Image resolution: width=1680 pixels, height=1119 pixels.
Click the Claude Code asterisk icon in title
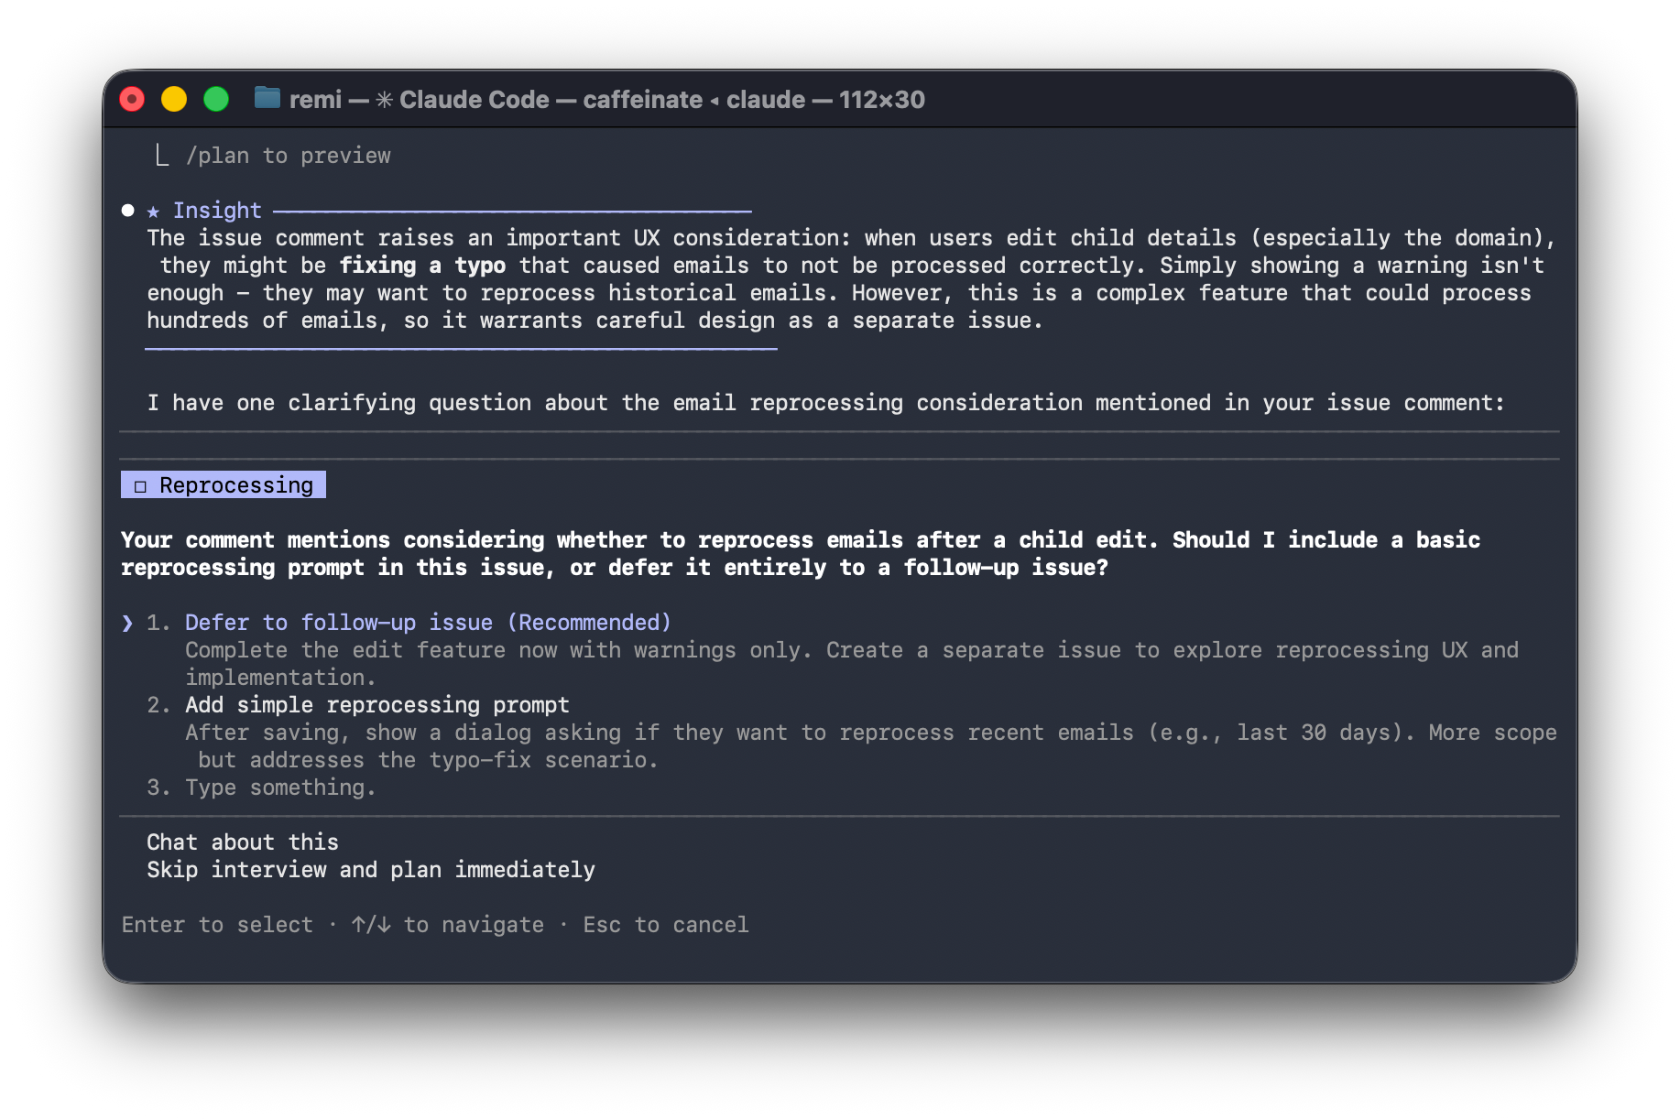pyautogui.click(x=385, y=100)
